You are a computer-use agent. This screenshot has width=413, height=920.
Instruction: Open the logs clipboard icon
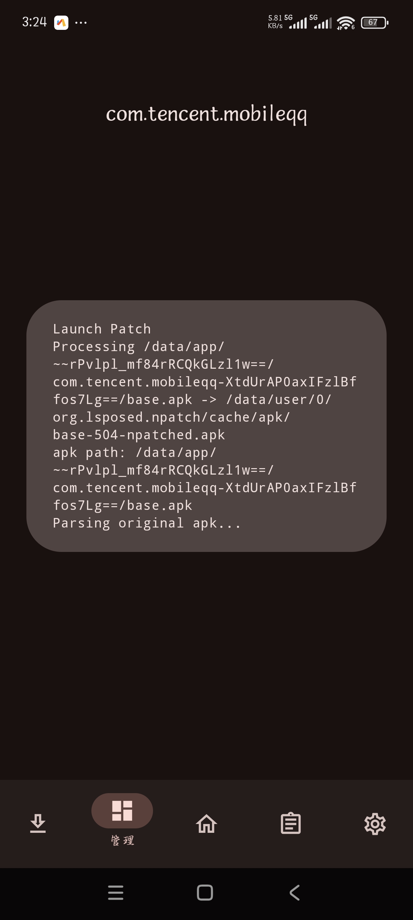click(291, 823)
